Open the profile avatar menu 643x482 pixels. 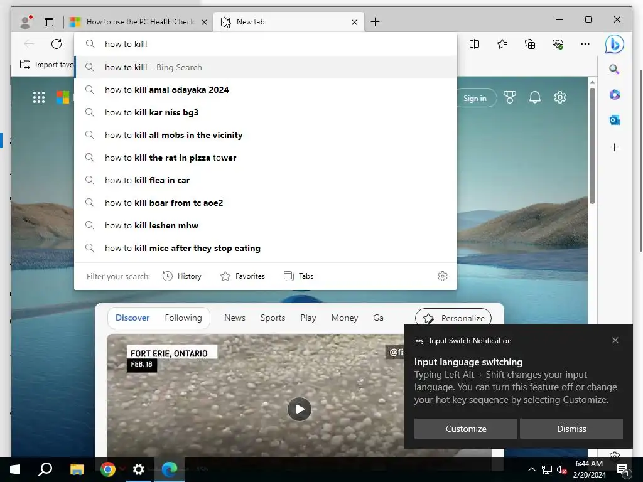click(x=26, y=22)
